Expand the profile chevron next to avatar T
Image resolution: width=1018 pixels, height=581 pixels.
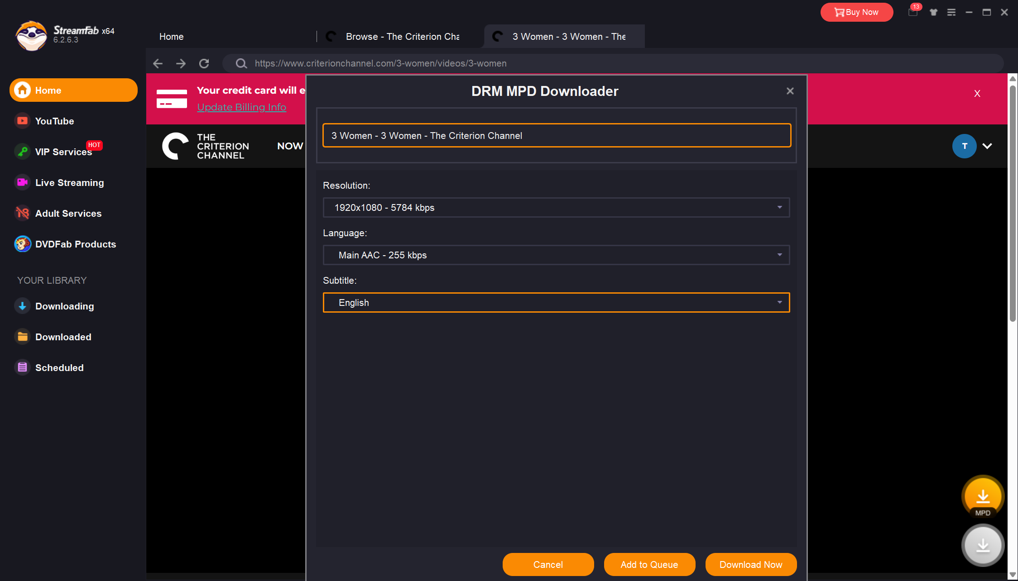(987, 146)
